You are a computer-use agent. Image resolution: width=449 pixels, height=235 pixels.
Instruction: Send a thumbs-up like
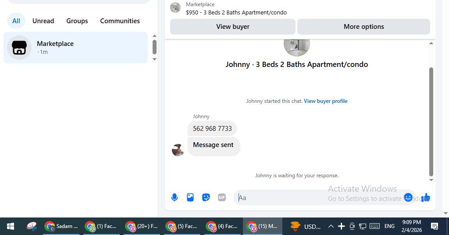426,197
